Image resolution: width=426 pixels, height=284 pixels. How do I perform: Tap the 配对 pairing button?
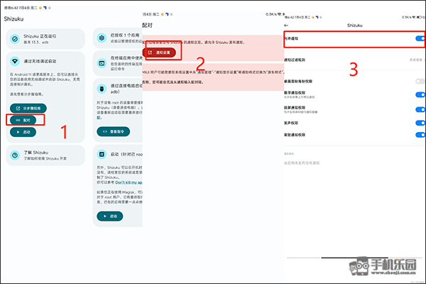pyautogui.click(x=23, y=120)
